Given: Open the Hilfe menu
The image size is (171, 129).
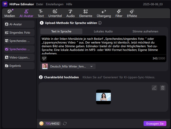Looking at the screenshot, I should click(69, 4).
